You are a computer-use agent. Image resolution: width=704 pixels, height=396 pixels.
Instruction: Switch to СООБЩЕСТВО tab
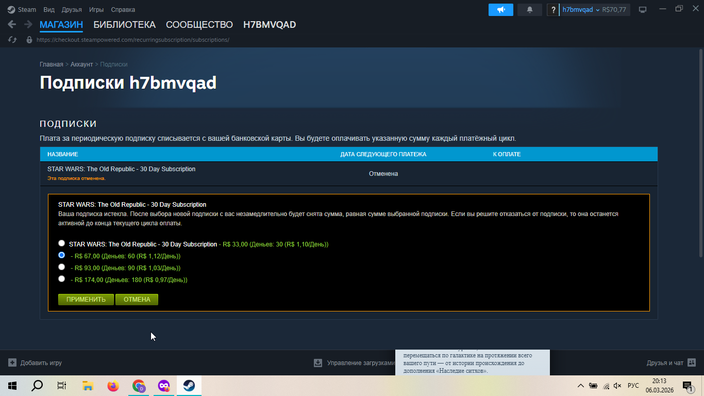[199, 25]
